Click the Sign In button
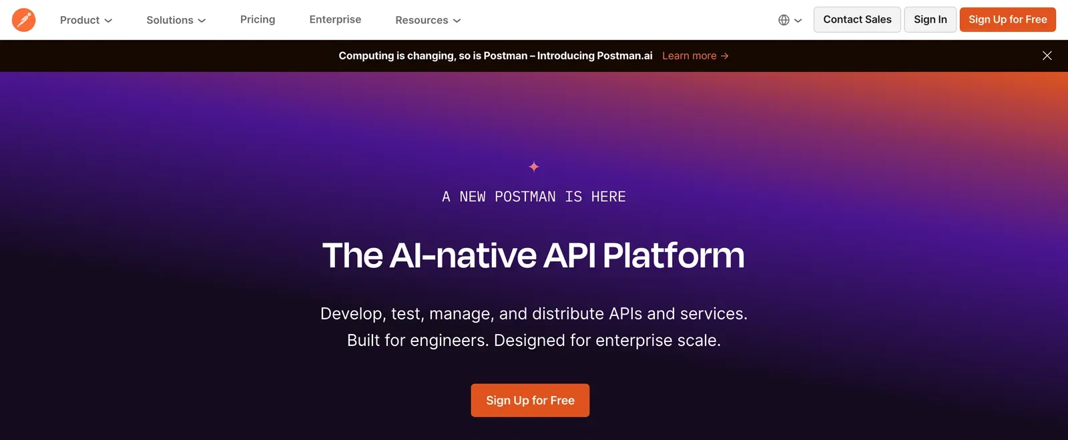This screenshot has width=1068, height=440. click(x=930, y=19)
